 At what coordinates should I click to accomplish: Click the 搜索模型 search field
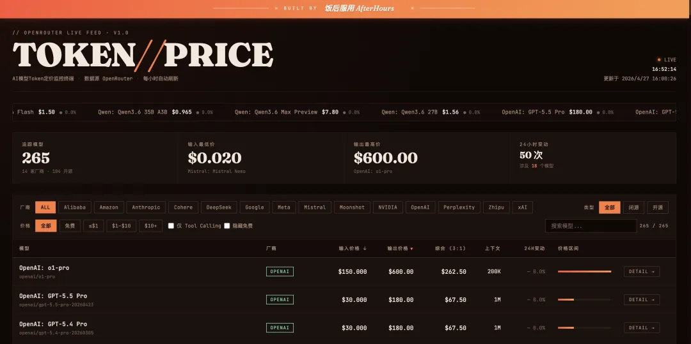pyautogui.click(x=590, y=226)
